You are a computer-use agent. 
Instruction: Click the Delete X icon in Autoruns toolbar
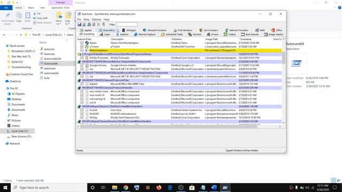click(98, 25)
